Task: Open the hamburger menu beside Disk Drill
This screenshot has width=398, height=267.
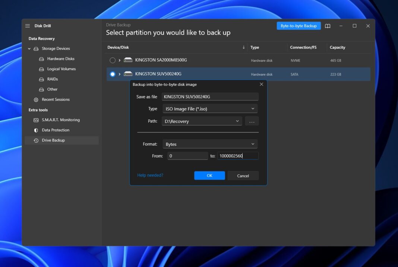Action: coord(28,26)
